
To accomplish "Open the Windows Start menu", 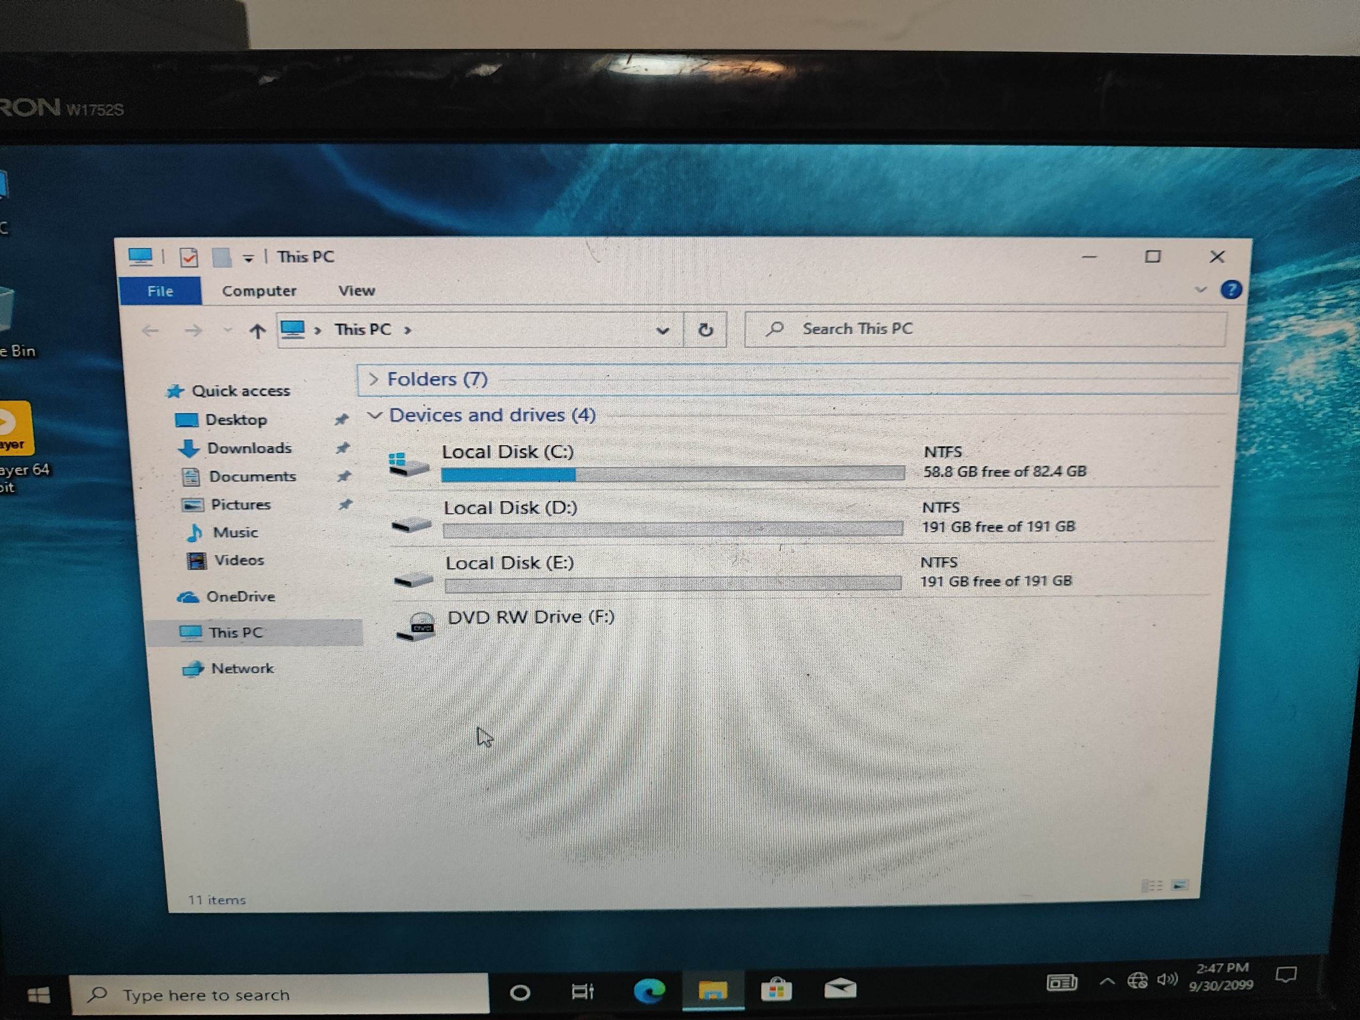I will [x=39, y=995].
